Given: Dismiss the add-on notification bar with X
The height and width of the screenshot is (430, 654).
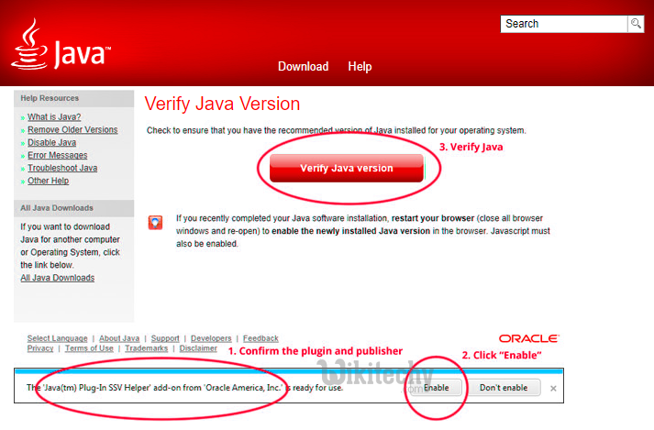Looking at the screenshot, I should tap(553, 389).
